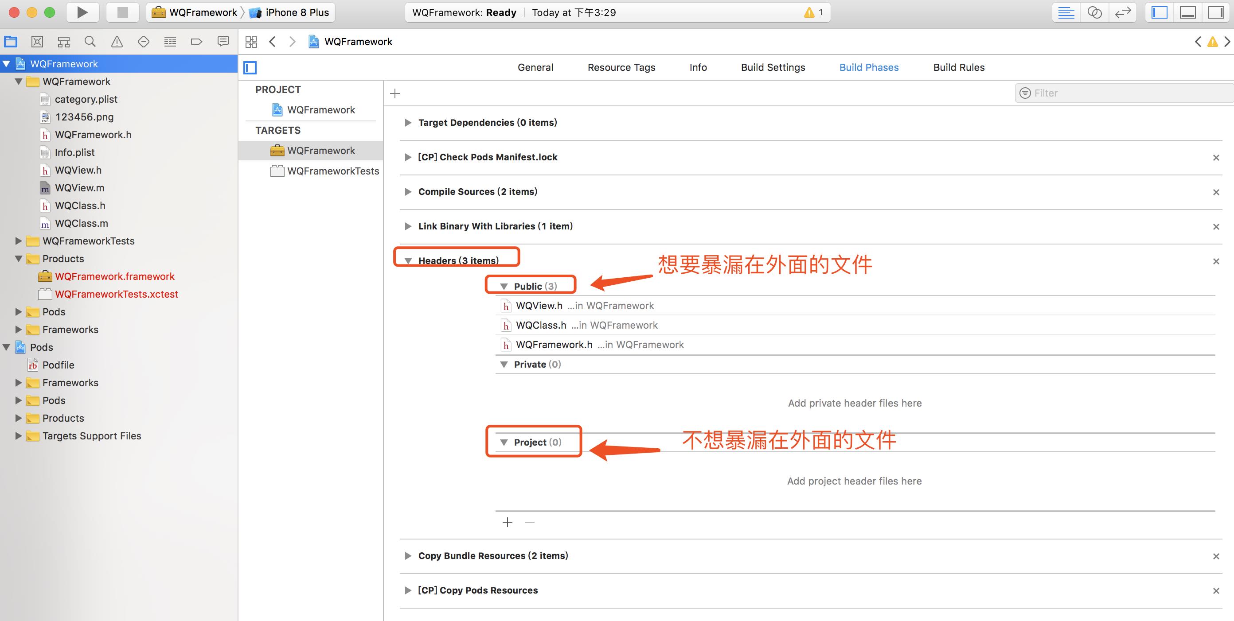The height and width of the screenshot is (621, 1234).
Task: Delete the Copy Bundle Resources phase
Action: click(x=1216, y=556)
